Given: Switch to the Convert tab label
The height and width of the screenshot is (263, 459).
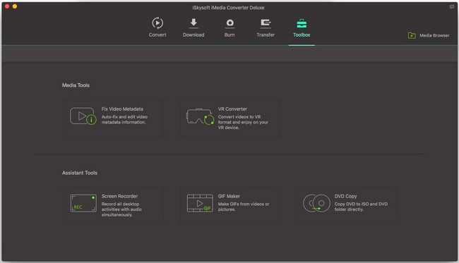Looking at the screenshot, I should coord(157,35).
